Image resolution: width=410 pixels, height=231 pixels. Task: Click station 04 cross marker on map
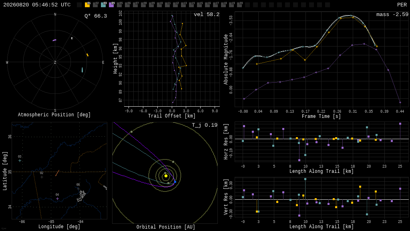[x=57, y=199]
